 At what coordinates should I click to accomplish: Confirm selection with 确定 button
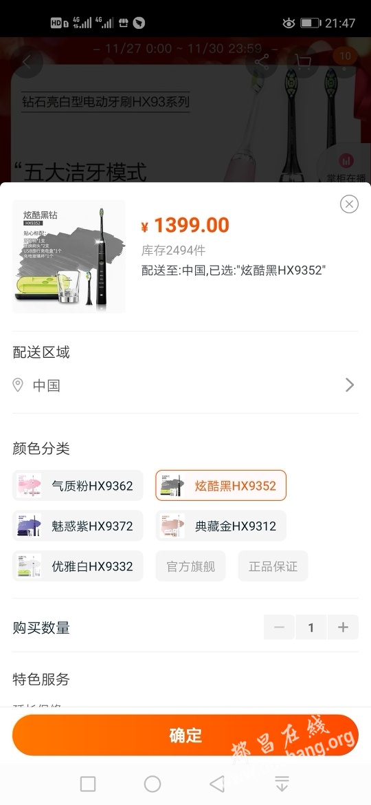185,736
